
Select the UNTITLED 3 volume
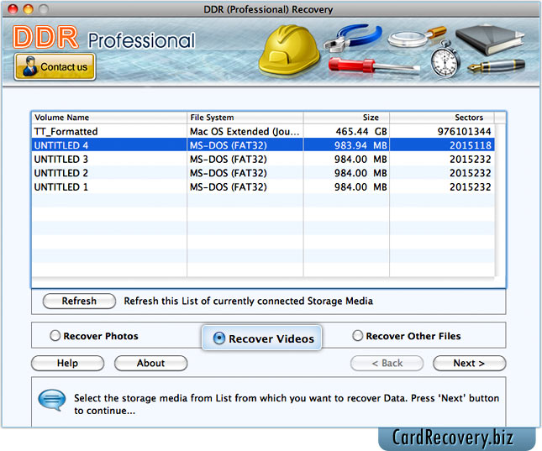pyautogui.click(x=263, y=159)
